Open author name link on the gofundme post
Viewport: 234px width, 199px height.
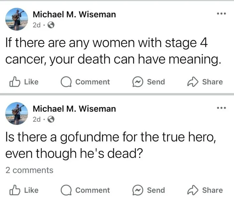pos(74,109)
